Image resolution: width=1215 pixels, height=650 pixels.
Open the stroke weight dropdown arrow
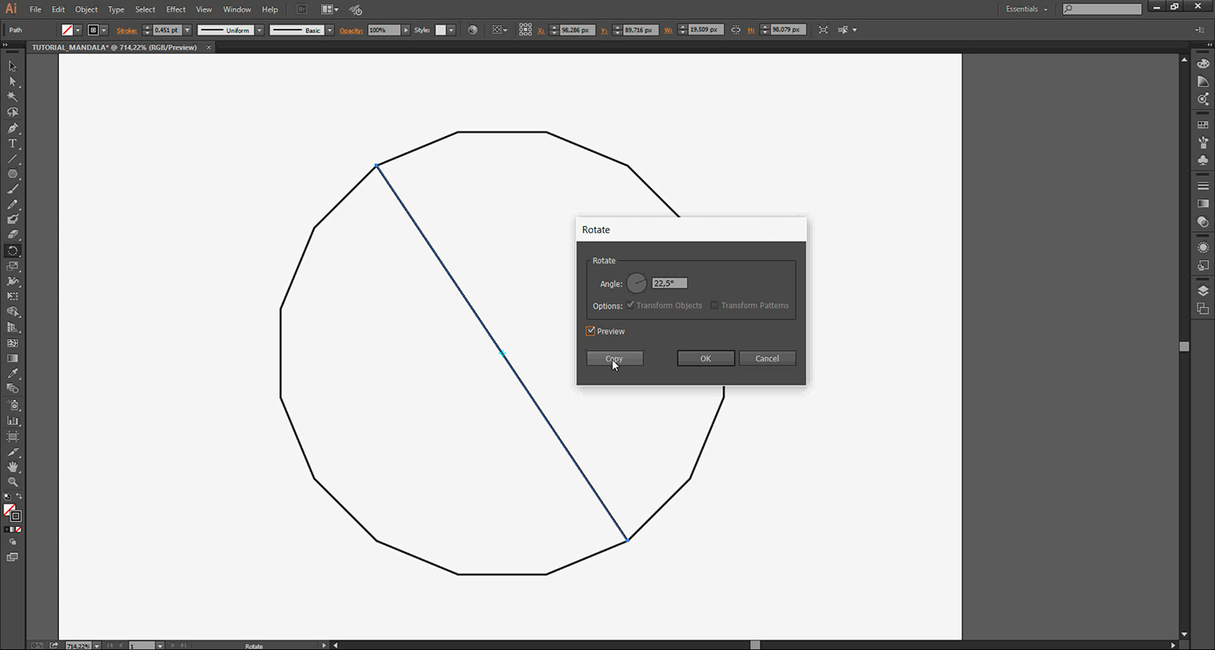point(187,29)
